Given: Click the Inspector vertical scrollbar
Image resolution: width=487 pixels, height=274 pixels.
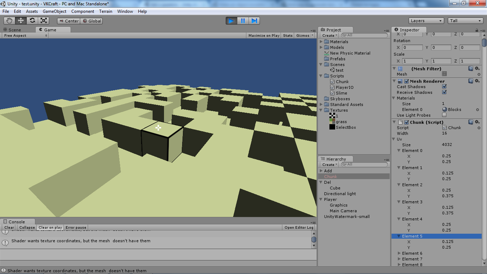Looking at the screenshot, I should click(x=484, y=42).
